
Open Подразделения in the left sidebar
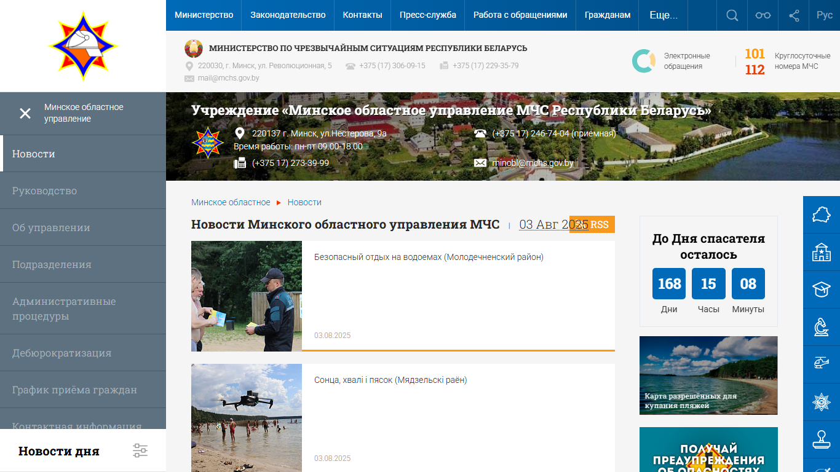click(x=83, y=264)
